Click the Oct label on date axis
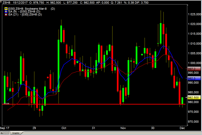The width and height of the screenshot is (202, 135). point(64,128)
